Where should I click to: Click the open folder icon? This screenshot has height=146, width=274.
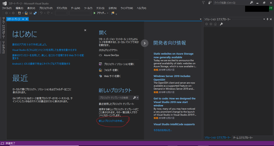101,70
